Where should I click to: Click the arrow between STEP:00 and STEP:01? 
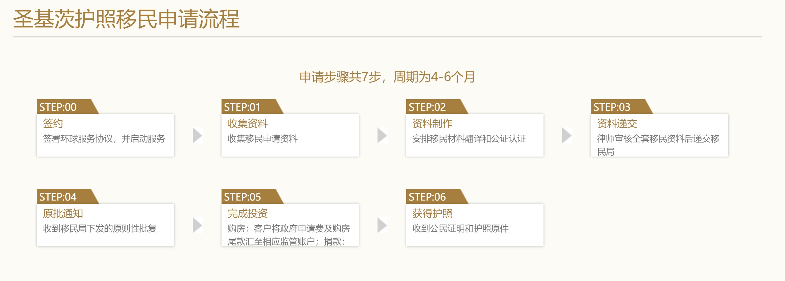point(198,135)
